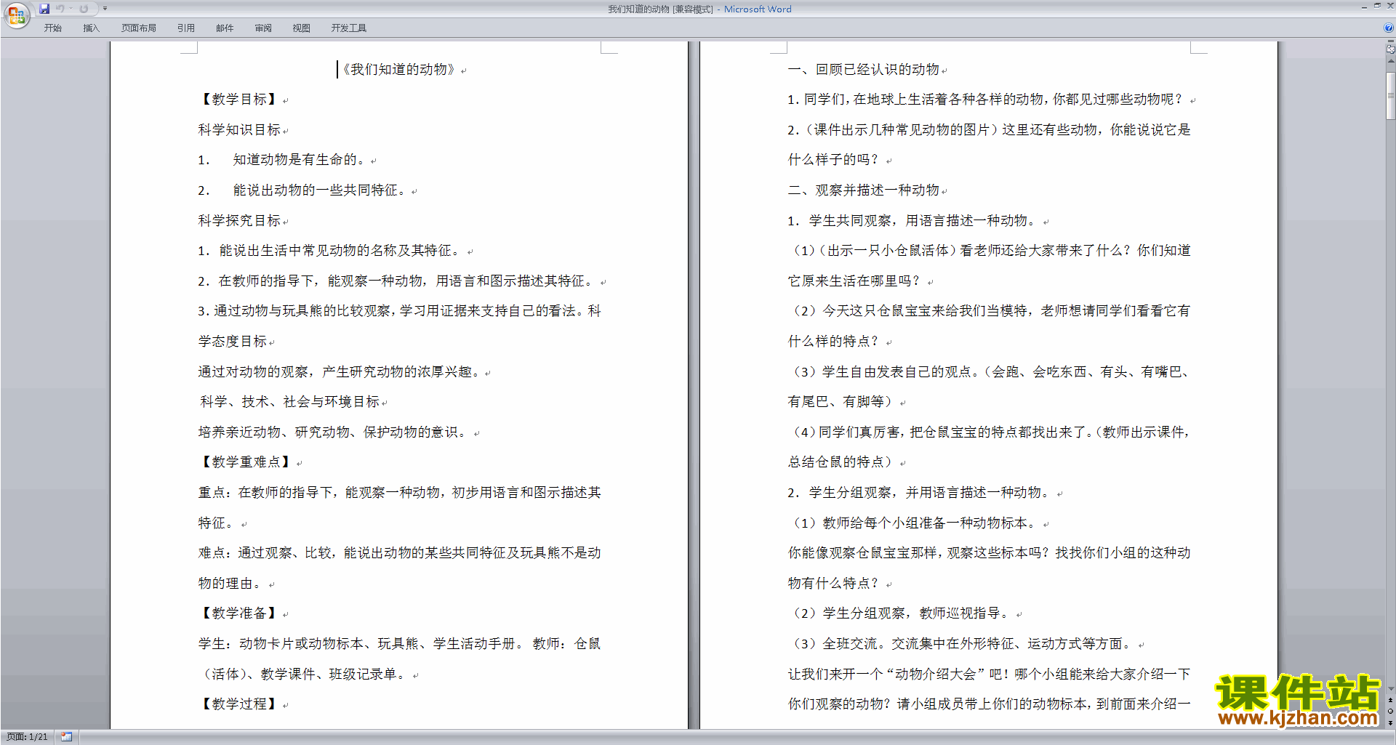Open Microsoft Office Word Help
The image size is (1396, 745).
(1389, 28)
